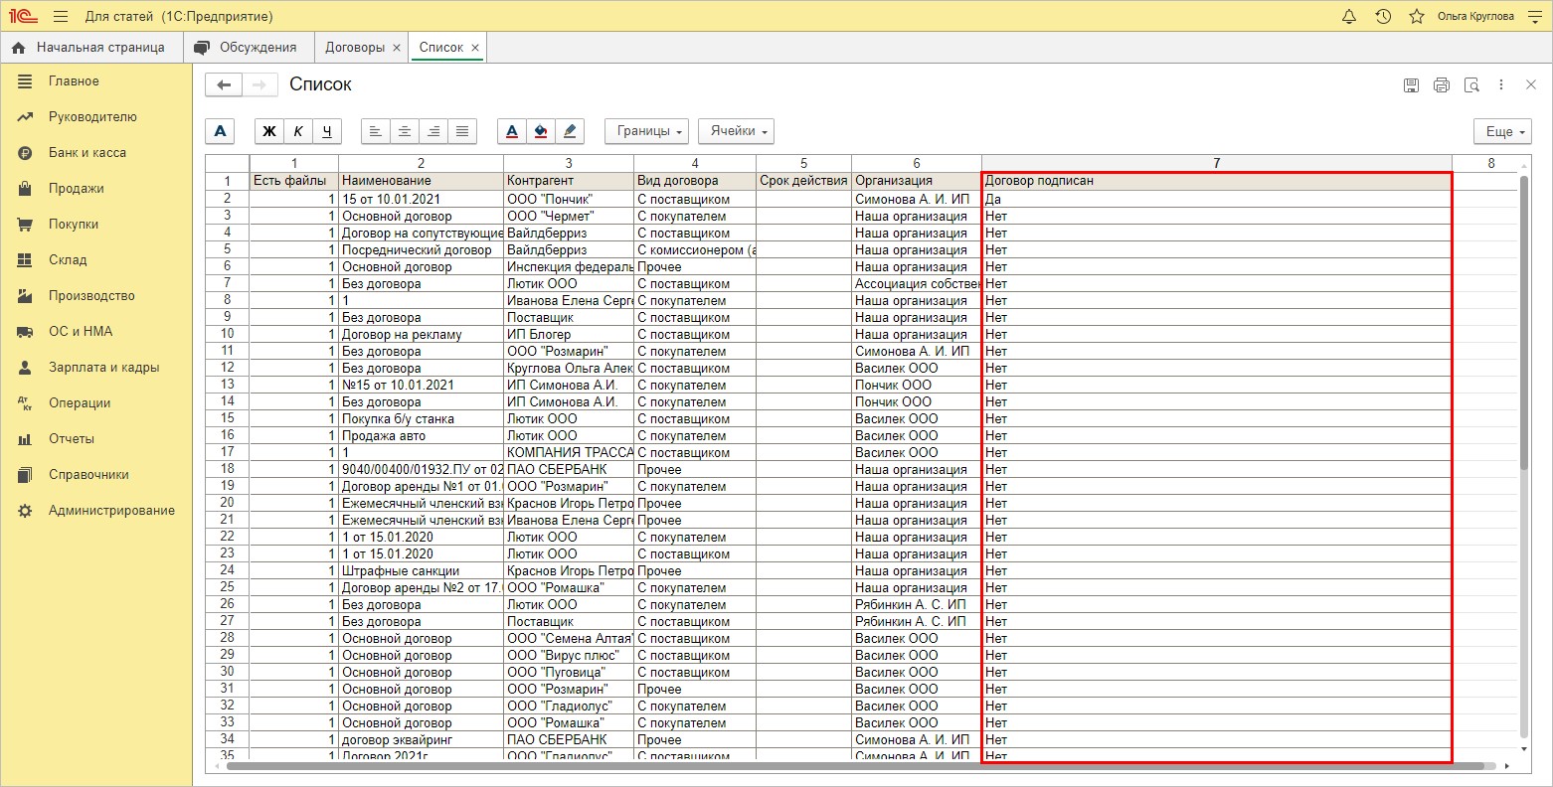Select cell ИП Блогер
Image resolution: width=1553 pixels, height=787 pixels.
tap(569, 334)
